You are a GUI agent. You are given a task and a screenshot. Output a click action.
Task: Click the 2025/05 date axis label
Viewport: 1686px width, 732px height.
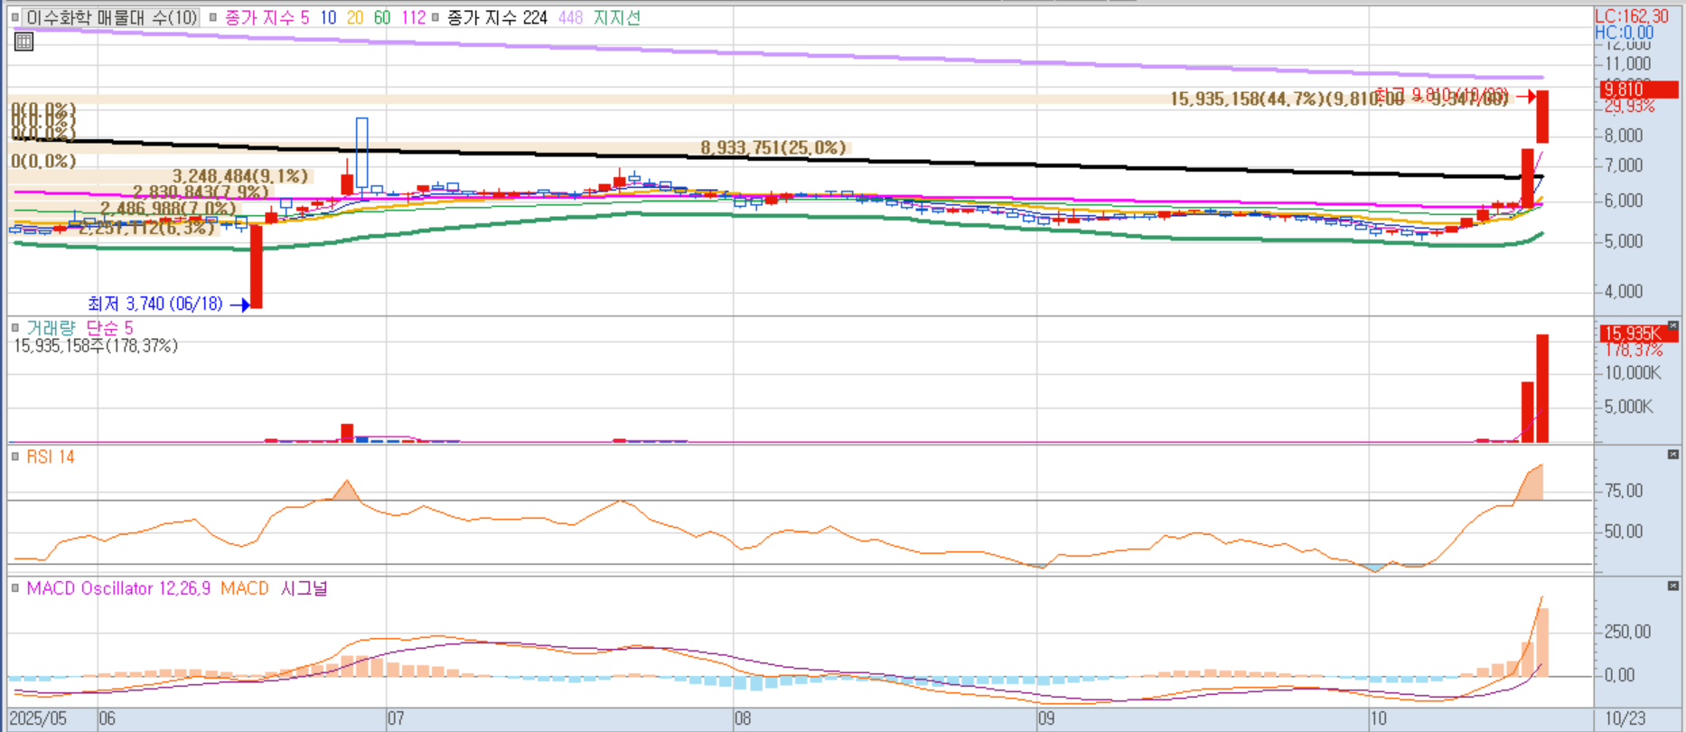39,719
